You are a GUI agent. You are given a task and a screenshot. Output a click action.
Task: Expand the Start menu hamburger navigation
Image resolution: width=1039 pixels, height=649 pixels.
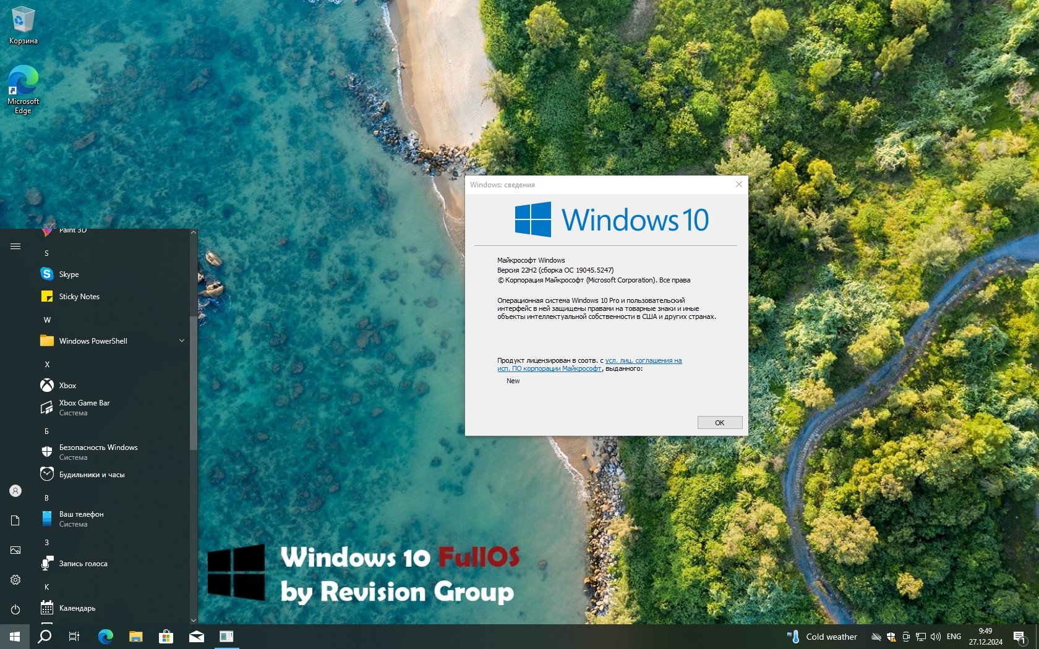(15, 247)
